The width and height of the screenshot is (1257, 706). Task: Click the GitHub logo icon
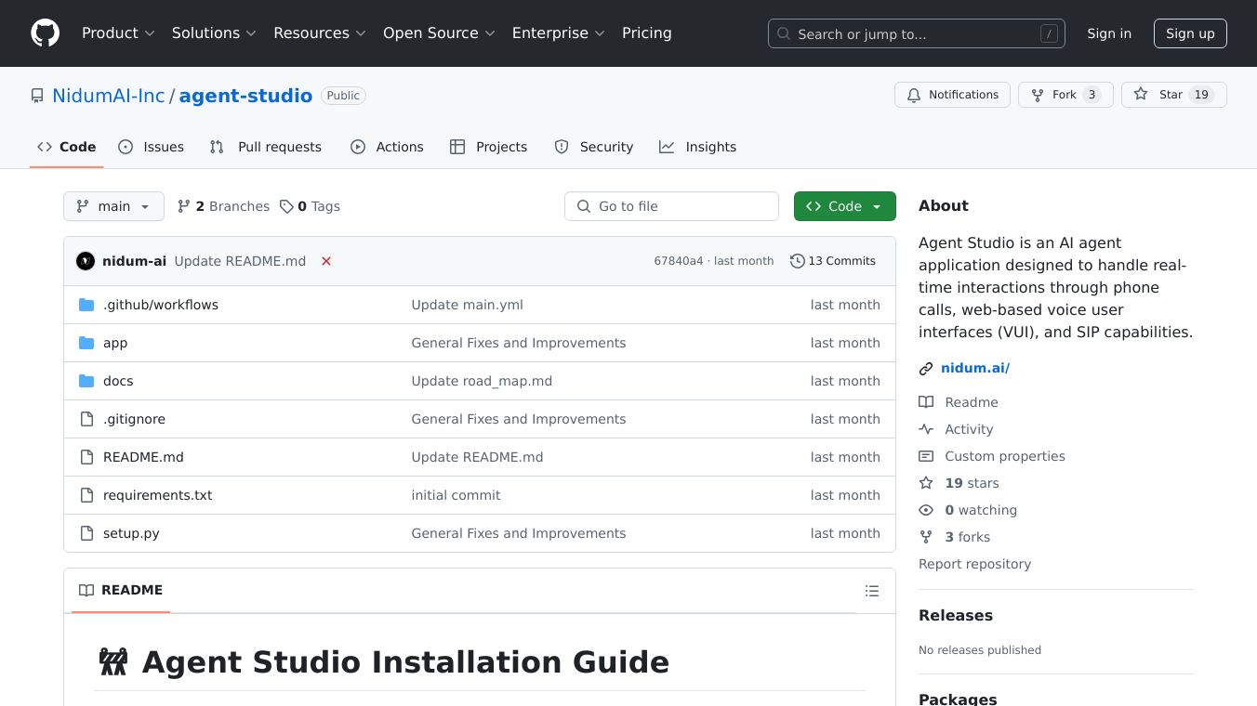[45, 33]
